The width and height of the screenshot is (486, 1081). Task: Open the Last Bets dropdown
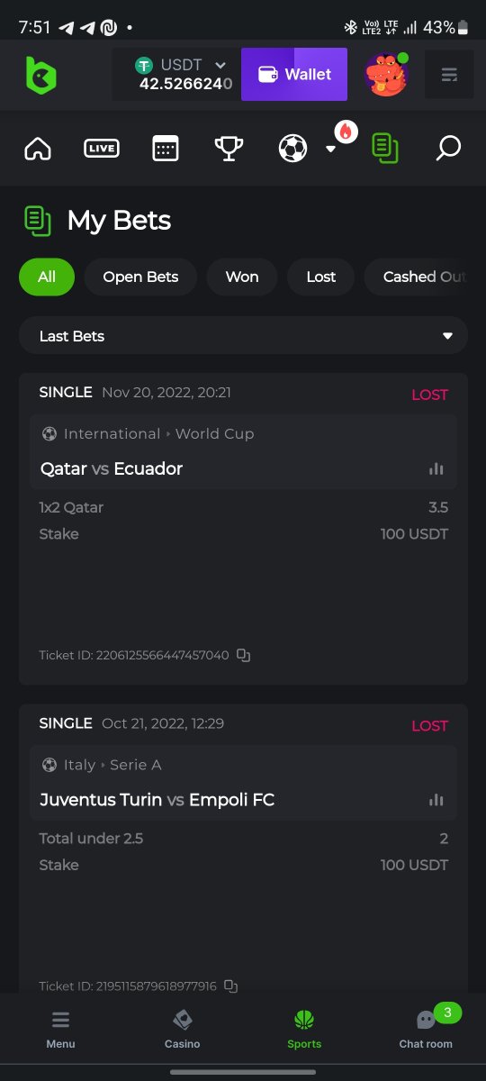coord(243,336)
